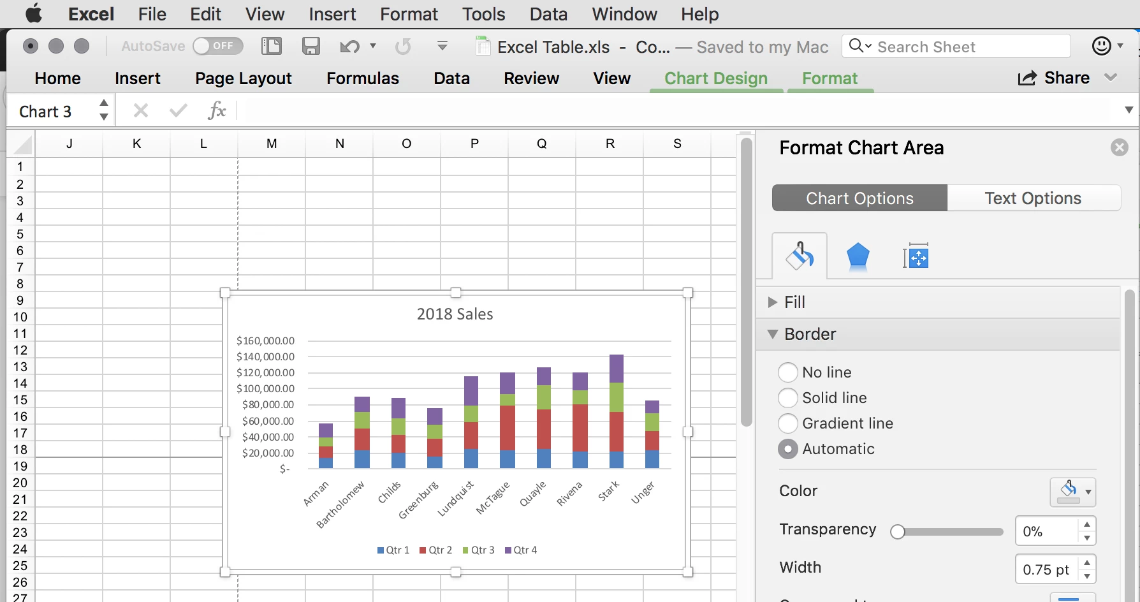Click the smiley feedback icon

click(1101, 46)
